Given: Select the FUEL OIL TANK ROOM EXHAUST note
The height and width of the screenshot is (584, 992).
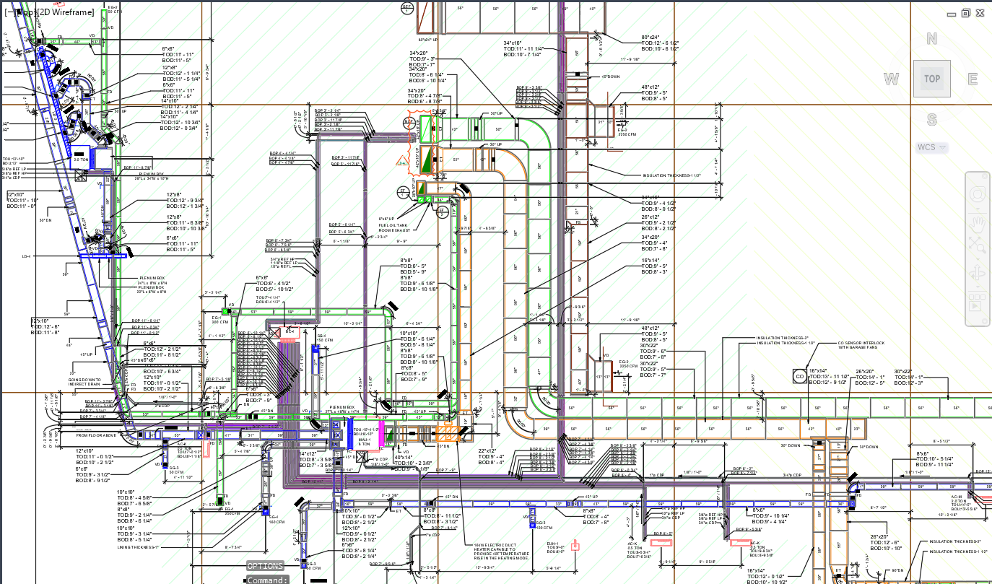Looking at the screenshot, I should [x=395, y=227].
